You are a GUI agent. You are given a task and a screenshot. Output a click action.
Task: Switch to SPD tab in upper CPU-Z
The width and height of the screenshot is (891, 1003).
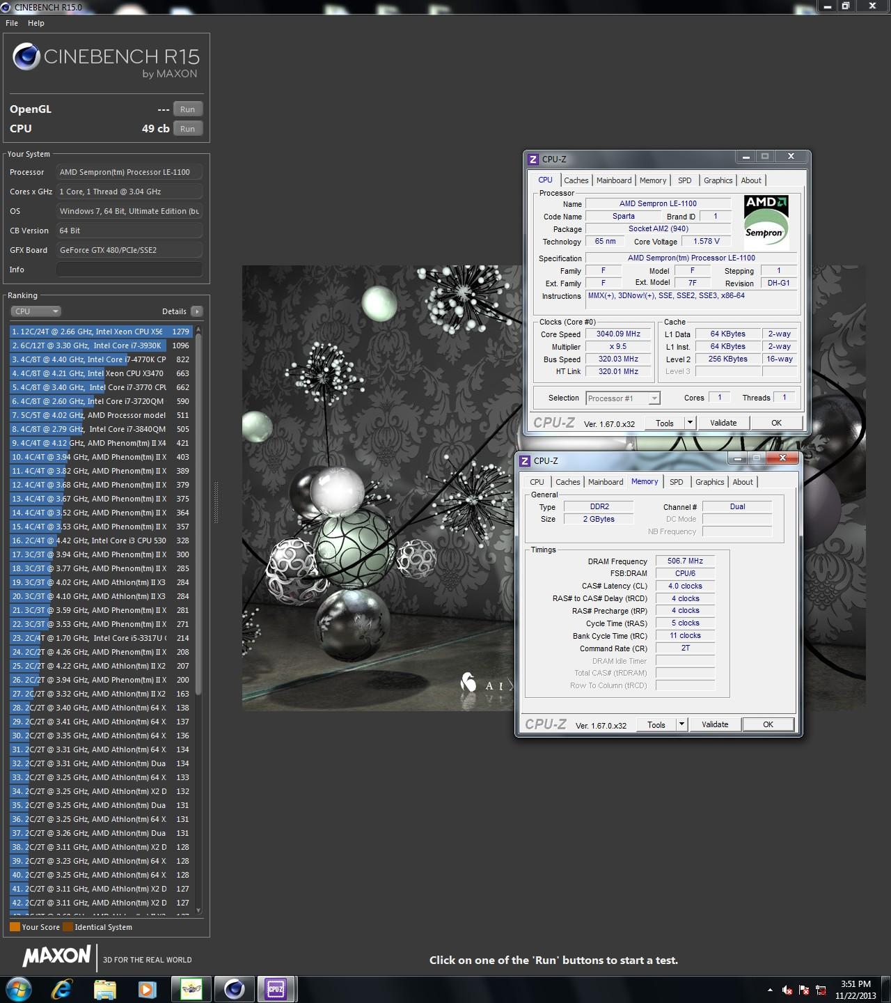pyautogui.click(x=685, y=180)
